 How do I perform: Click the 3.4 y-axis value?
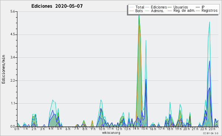[13, 57]
